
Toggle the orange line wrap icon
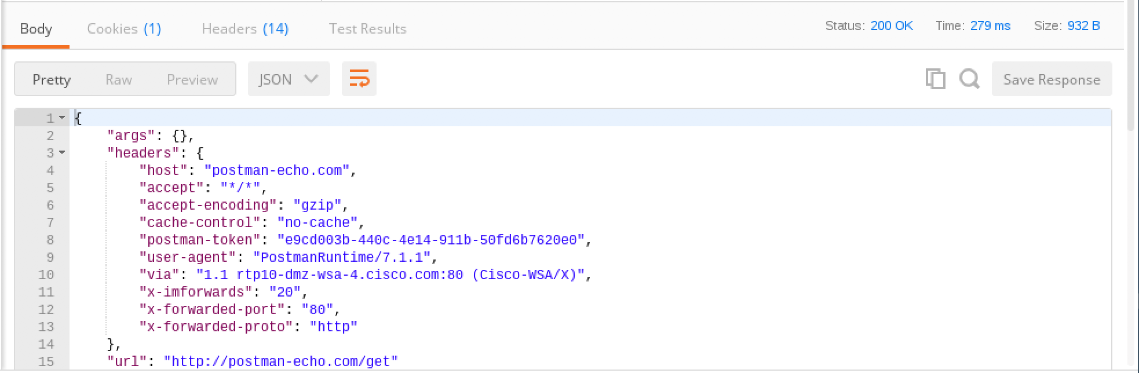[359, 79]
